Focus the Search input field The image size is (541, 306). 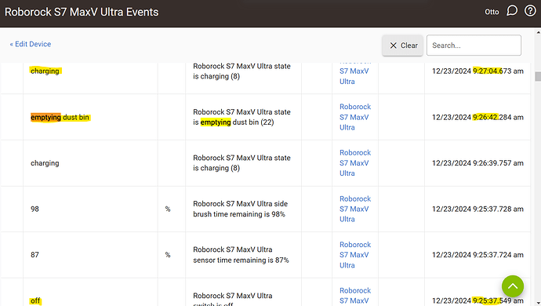pyautogui.click(x=474, y=46)
